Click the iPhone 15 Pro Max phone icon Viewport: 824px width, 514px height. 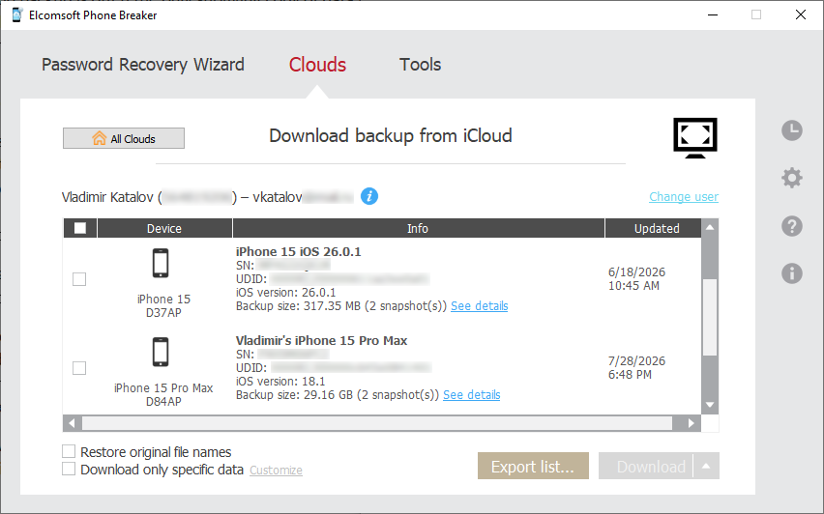(161, 352)
